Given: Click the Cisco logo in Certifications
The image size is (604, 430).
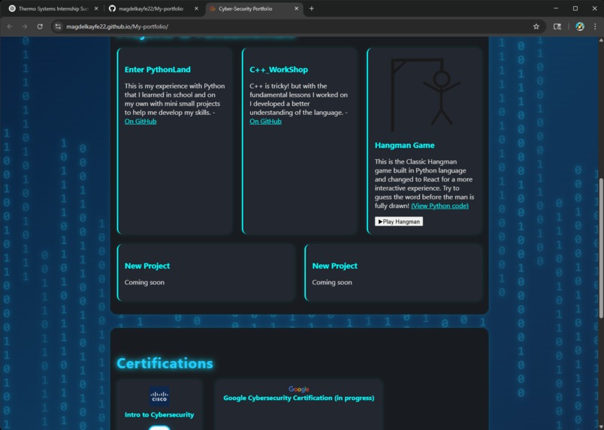Looking at the screenshot, I should 159,396.
